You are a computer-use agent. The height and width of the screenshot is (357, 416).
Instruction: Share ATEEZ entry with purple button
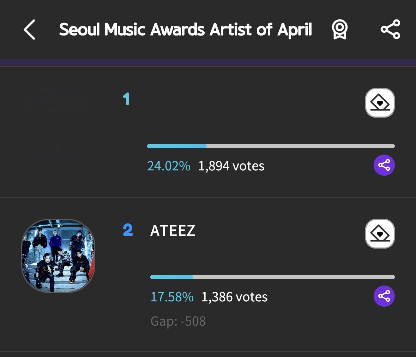384,296
